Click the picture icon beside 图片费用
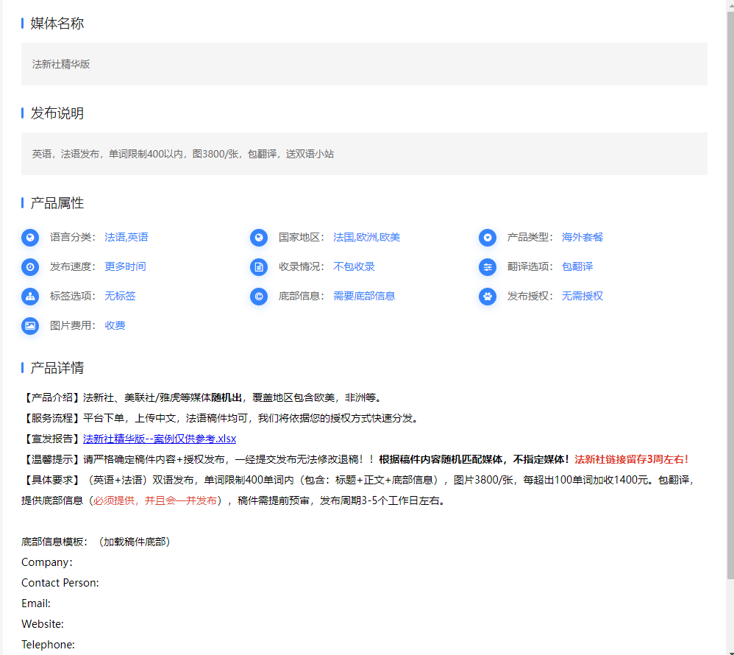This screenshot has width=734, height=655. click(30, 325)
